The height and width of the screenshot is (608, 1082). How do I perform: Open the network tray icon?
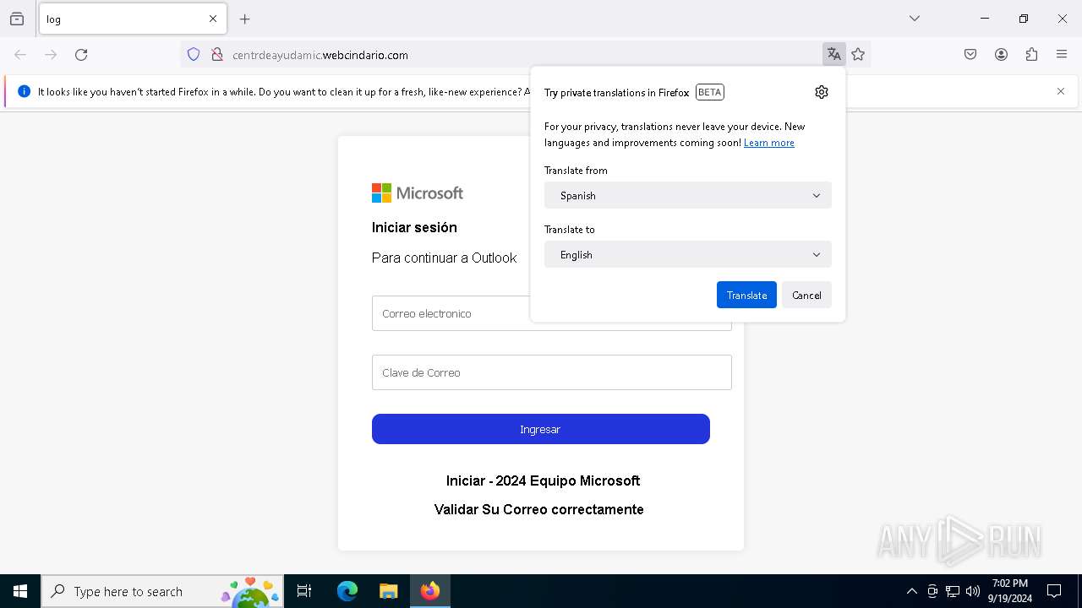[953, 591]
